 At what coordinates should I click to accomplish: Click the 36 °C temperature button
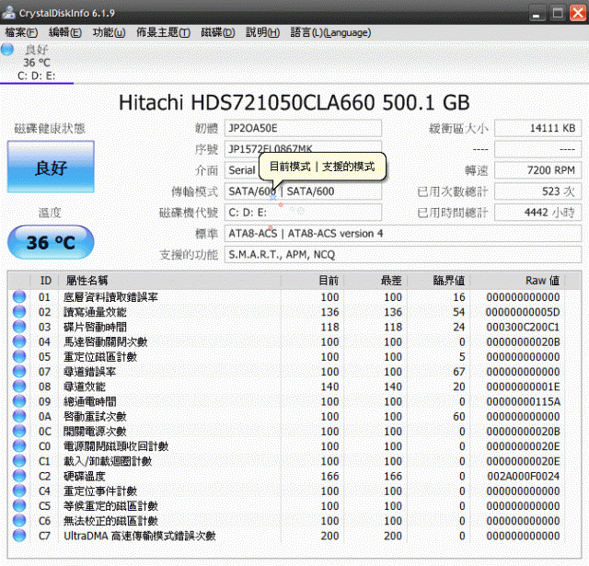[x=51, y=243]
